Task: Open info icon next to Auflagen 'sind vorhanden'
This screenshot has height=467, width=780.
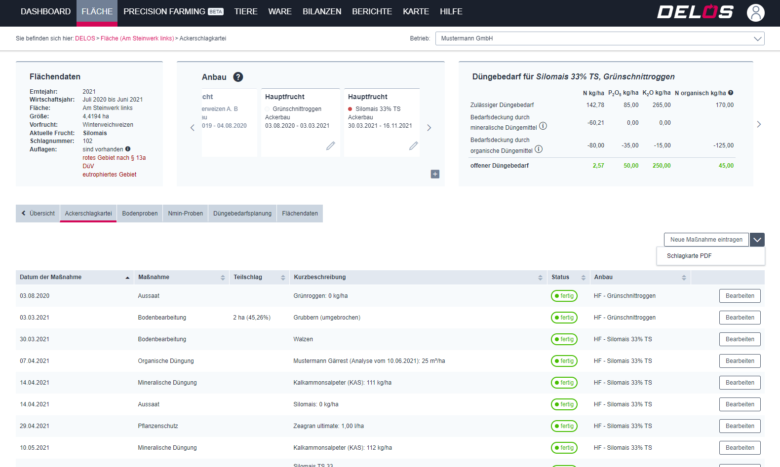Action: tap(128, 149)
